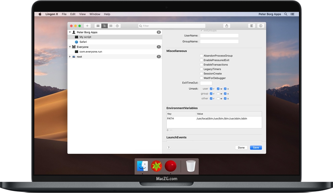Save the current job configuration
333x193 pixels.
(256, 148)
